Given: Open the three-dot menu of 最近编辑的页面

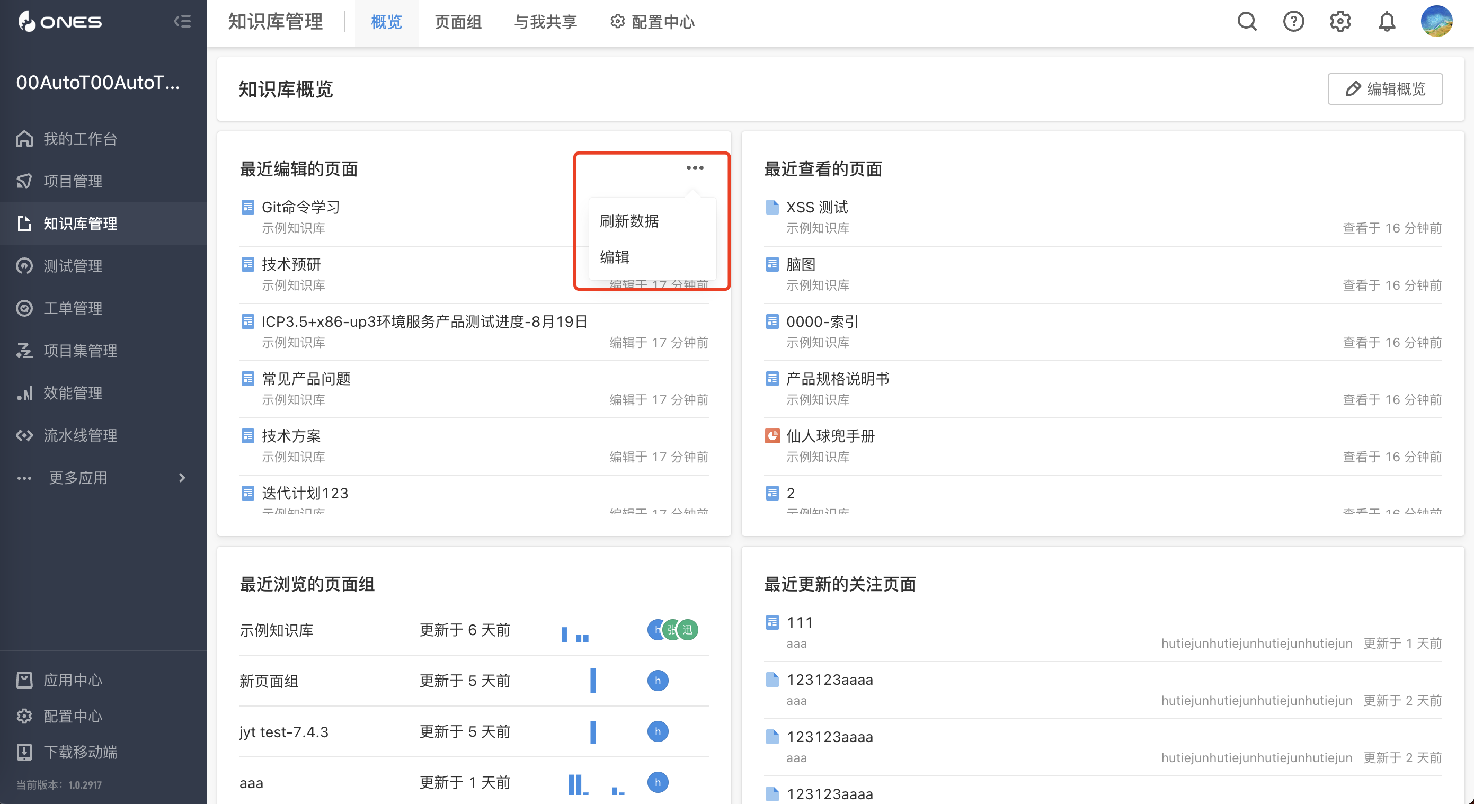Looking at the screenshot, I should click(695, 168).
